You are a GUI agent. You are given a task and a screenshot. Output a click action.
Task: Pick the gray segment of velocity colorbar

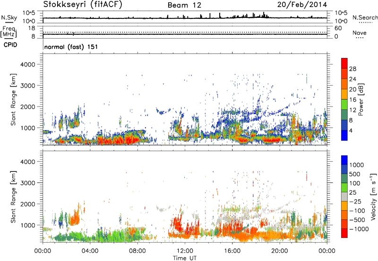pos(344,197)
